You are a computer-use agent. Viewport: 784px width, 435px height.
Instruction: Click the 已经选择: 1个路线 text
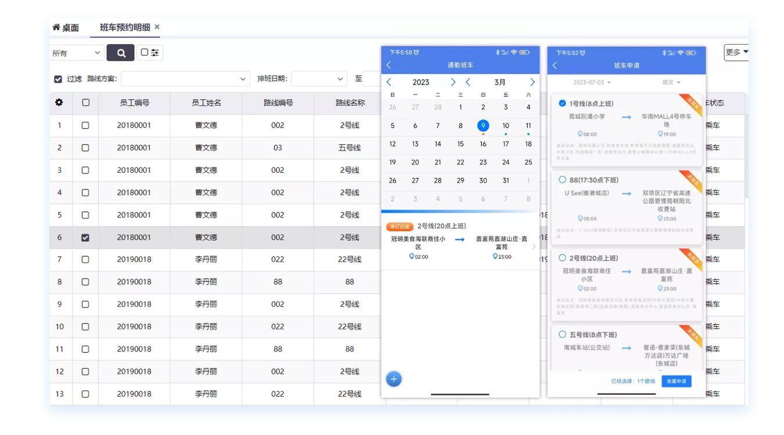pos(633,381)
